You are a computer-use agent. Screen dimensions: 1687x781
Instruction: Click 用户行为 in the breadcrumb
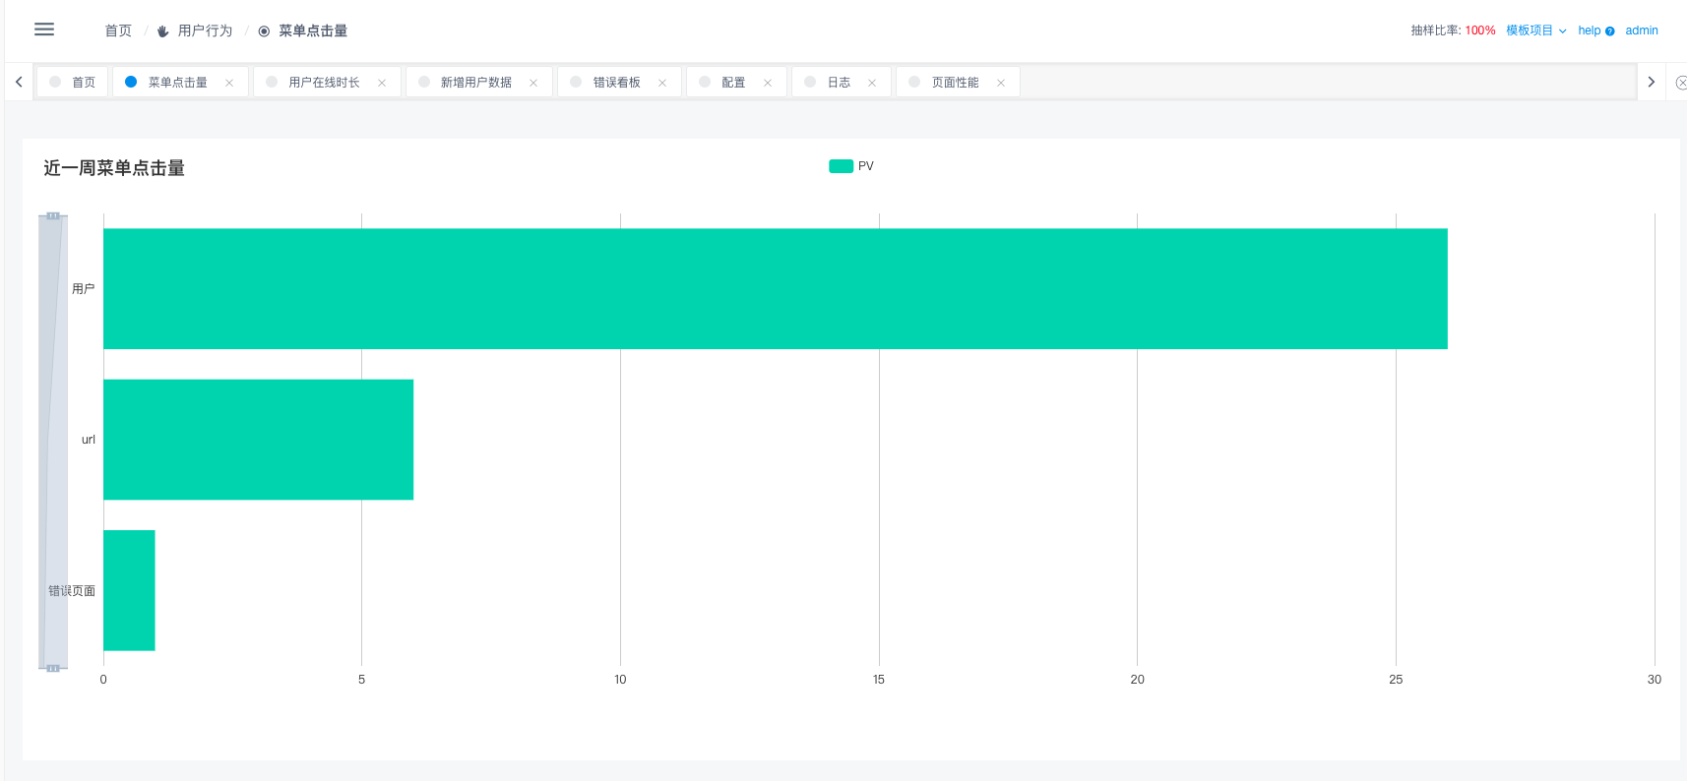(205, 31)
